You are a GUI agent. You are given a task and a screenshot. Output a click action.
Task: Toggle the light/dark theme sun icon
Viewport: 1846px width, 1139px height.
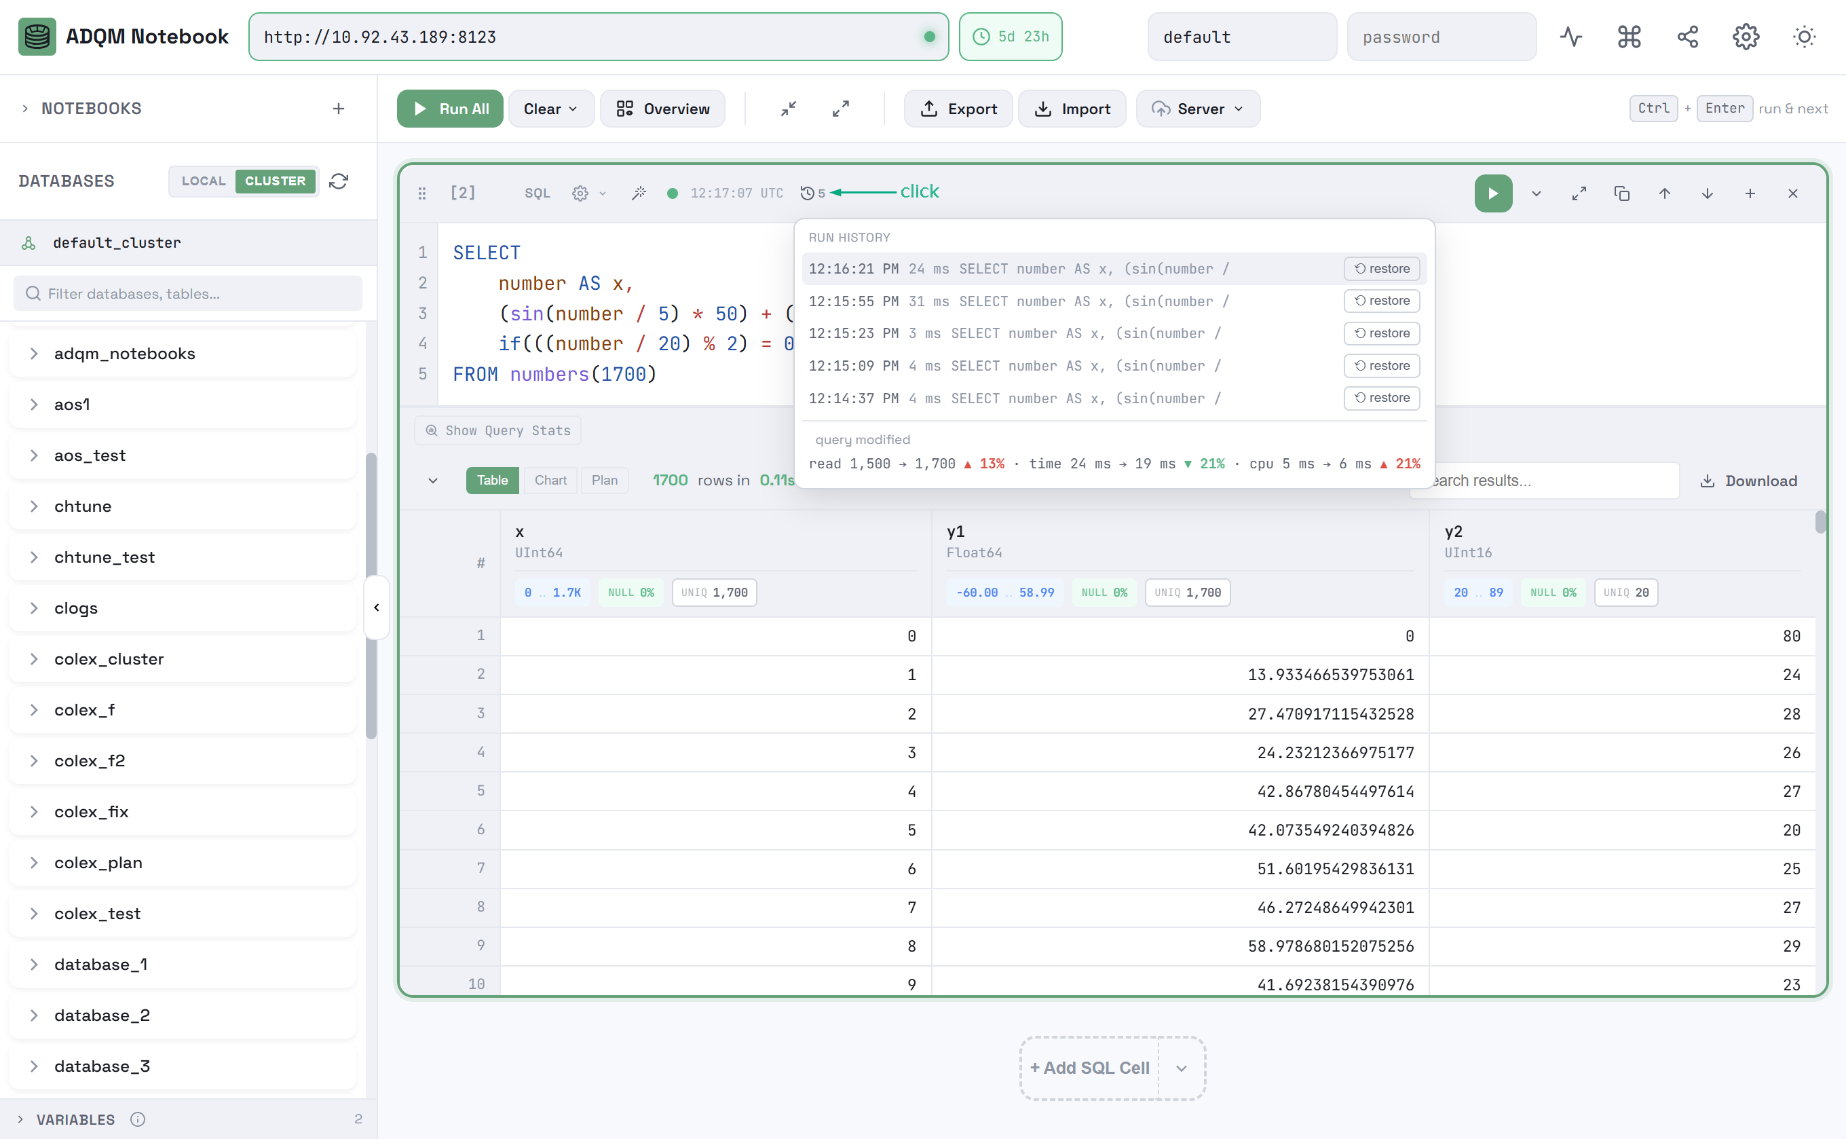1804,37
